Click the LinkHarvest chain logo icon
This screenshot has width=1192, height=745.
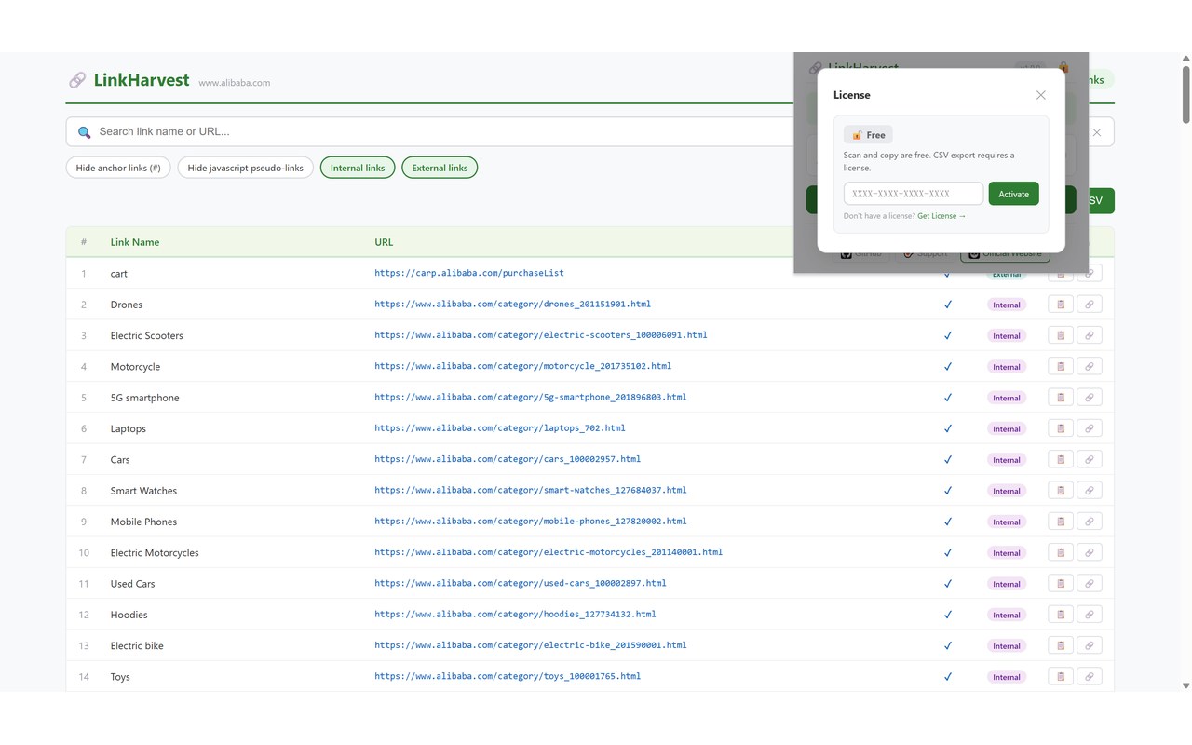click(x=77, y=80)
